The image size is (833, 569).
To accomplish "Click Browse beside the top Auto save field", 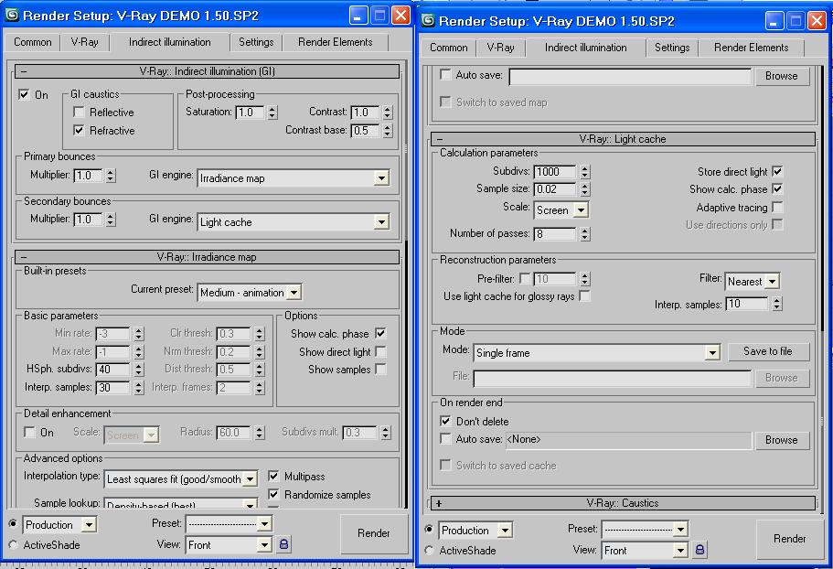I will (781, 76).
